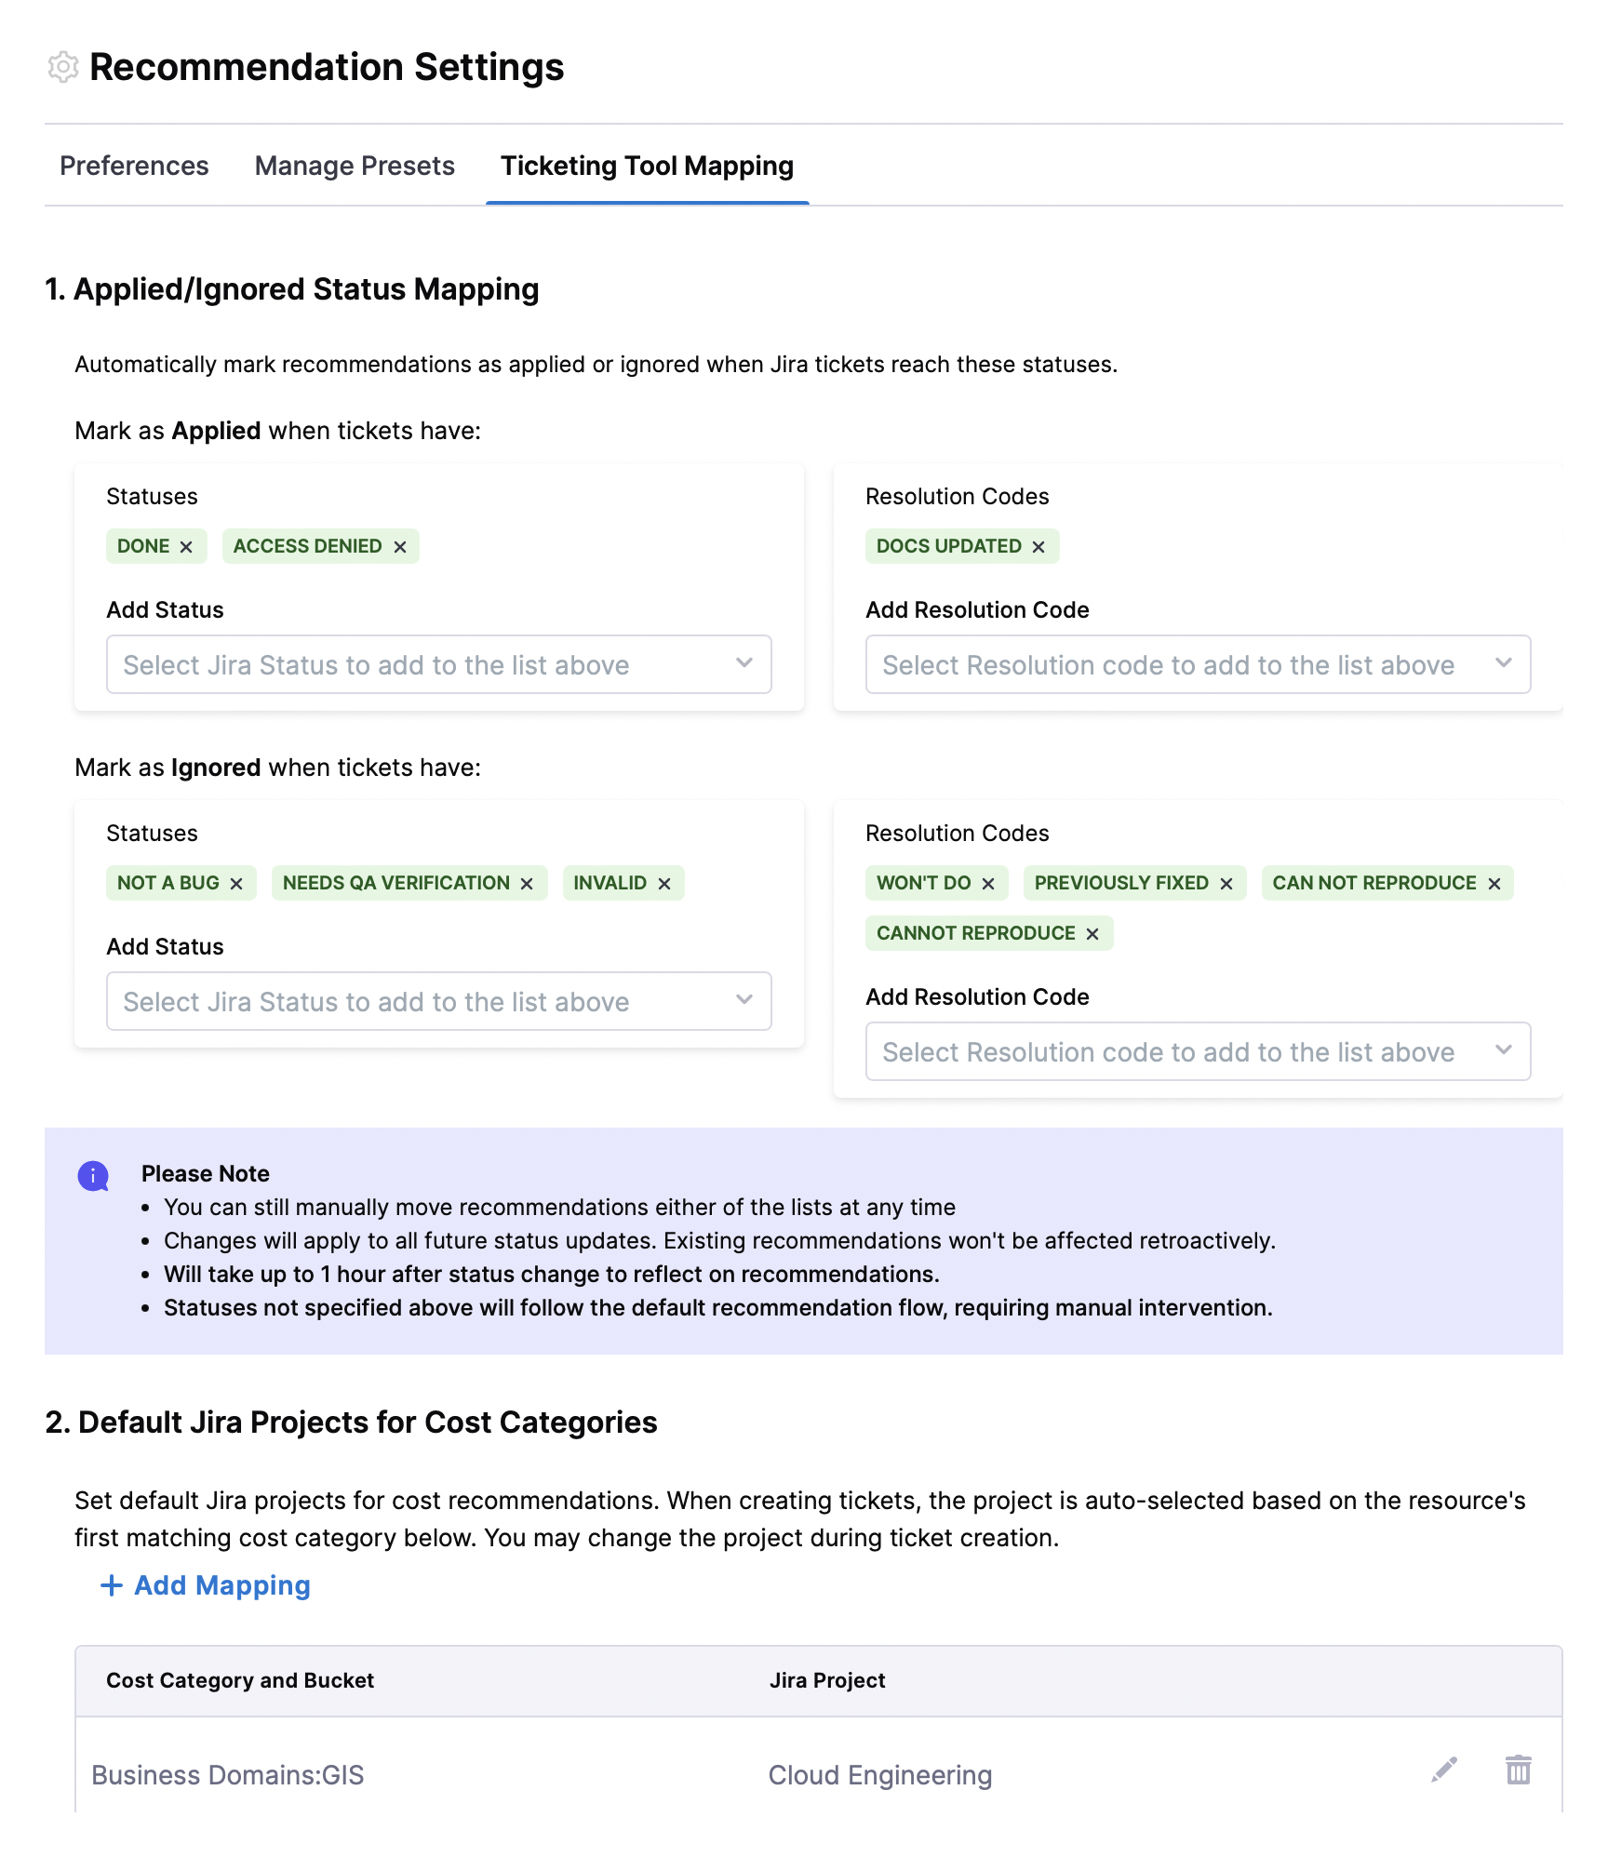Remove the PREVIOUSLY FIXED resolution code

coord(1226,884)
